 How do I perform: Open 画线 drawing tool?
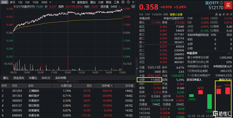108,2
